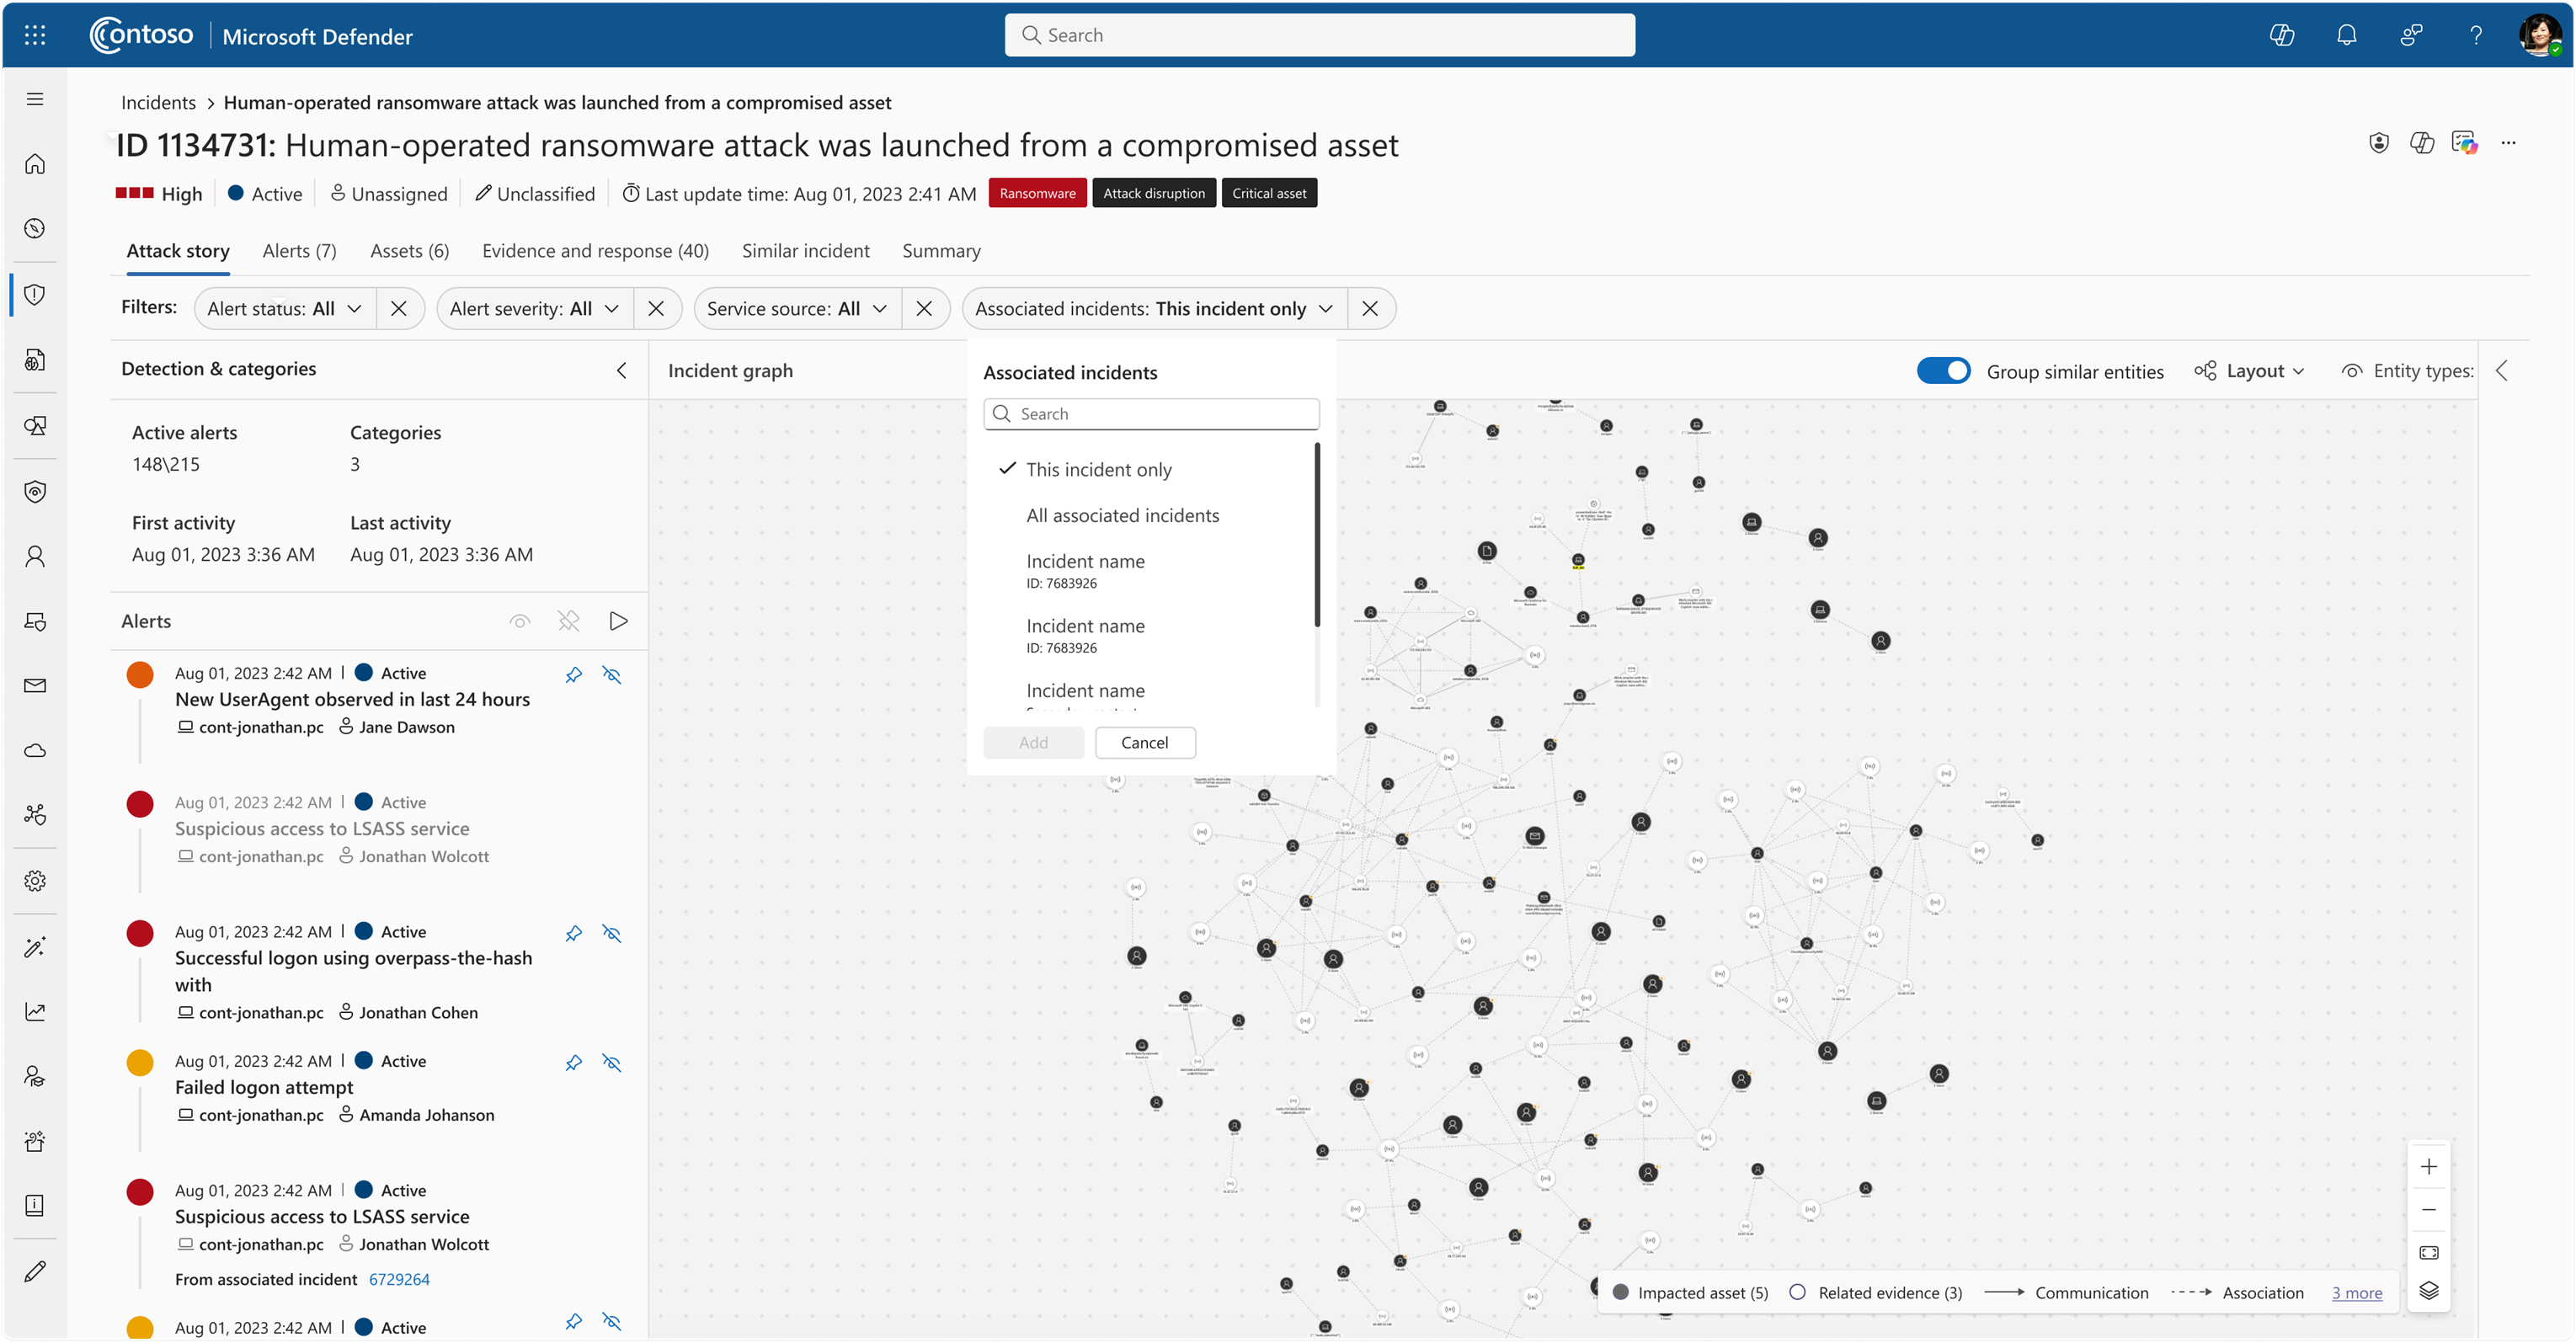Hide the Failed logon attempt alert
Viewport: 2576px width, 1343px height.
tap(612, 1062)
